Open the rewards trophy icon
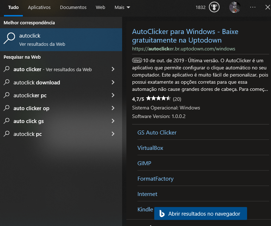Image resolution: width=271 pixels, height=226 pixels. click(214, 7)
